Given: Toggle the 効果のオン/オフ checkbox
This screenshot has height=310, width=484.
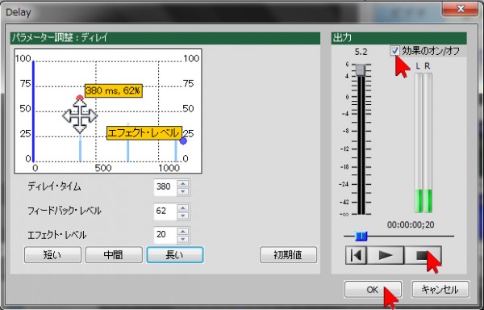Looking at the screenshot, I should 394,50.
